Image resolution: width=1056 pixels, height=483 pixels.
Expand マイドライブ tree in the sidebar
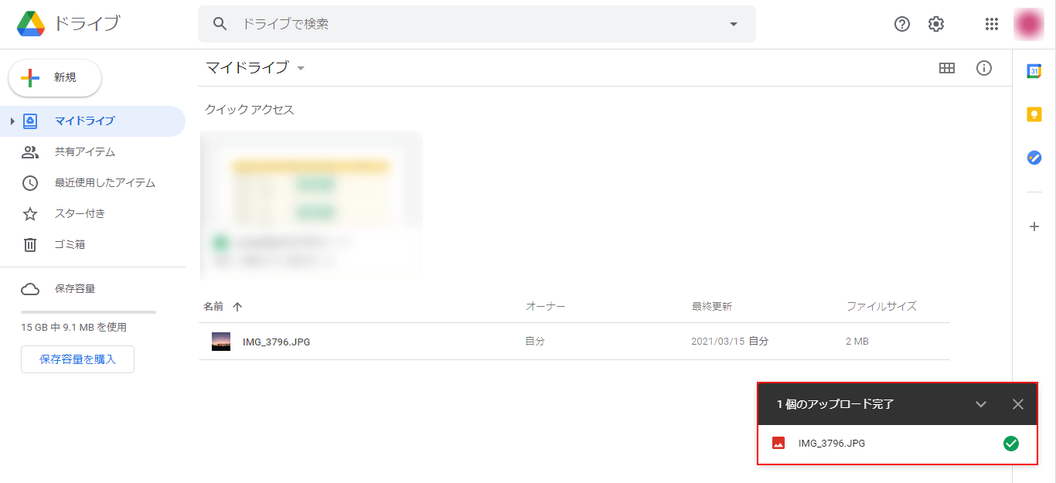(12, 121)
